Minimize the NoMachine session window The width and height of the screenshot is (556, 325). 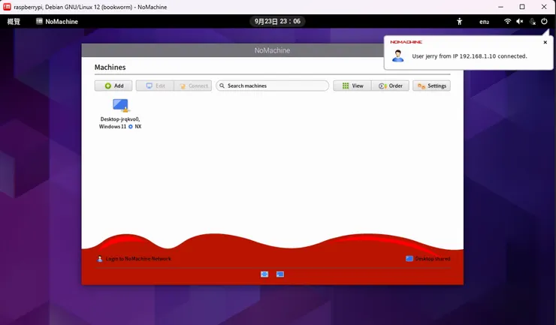click(x=500, y=7)
